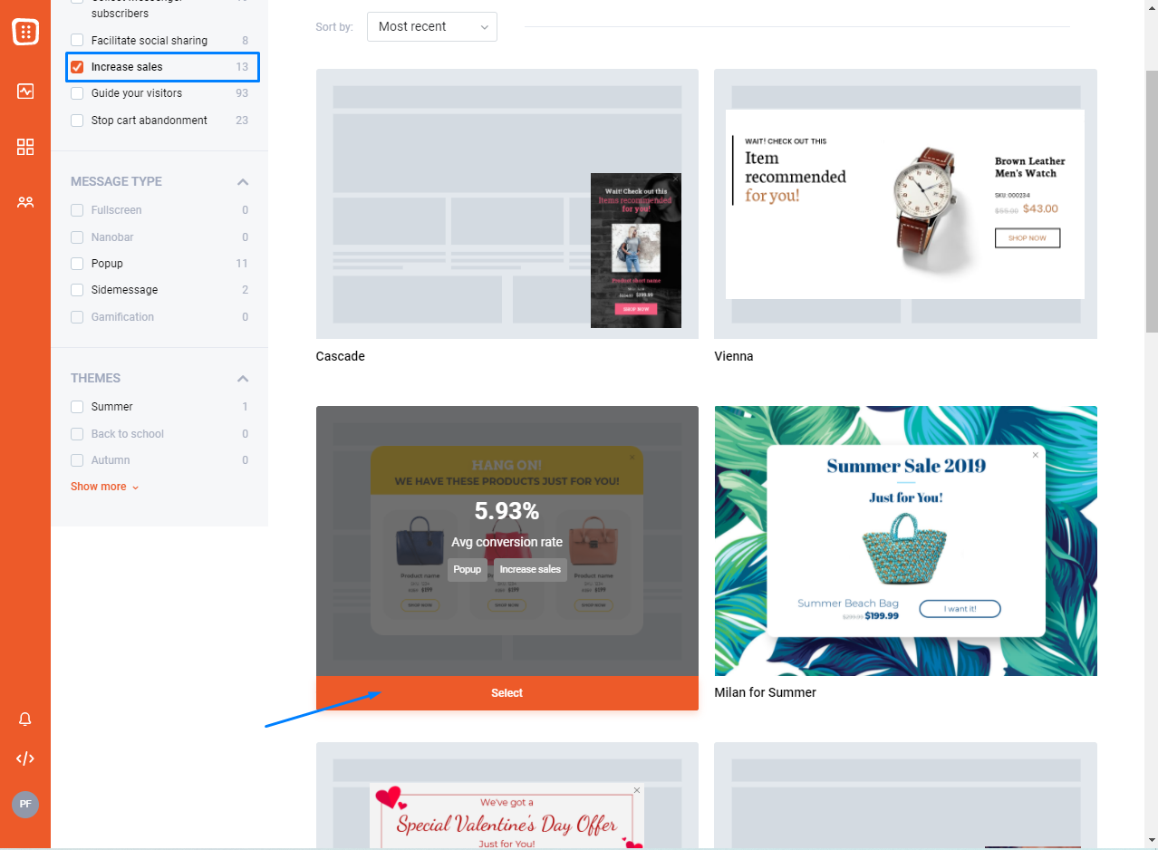Uncheck the Increase sales filter
This screenshot has height=850, width=1158.
[x=77, y=67]
